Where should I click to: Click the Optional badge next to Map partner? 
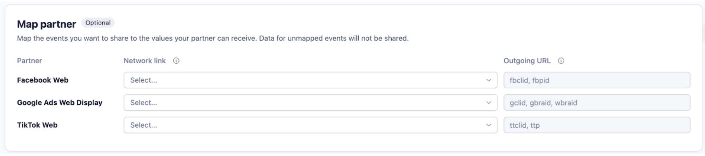98,23
